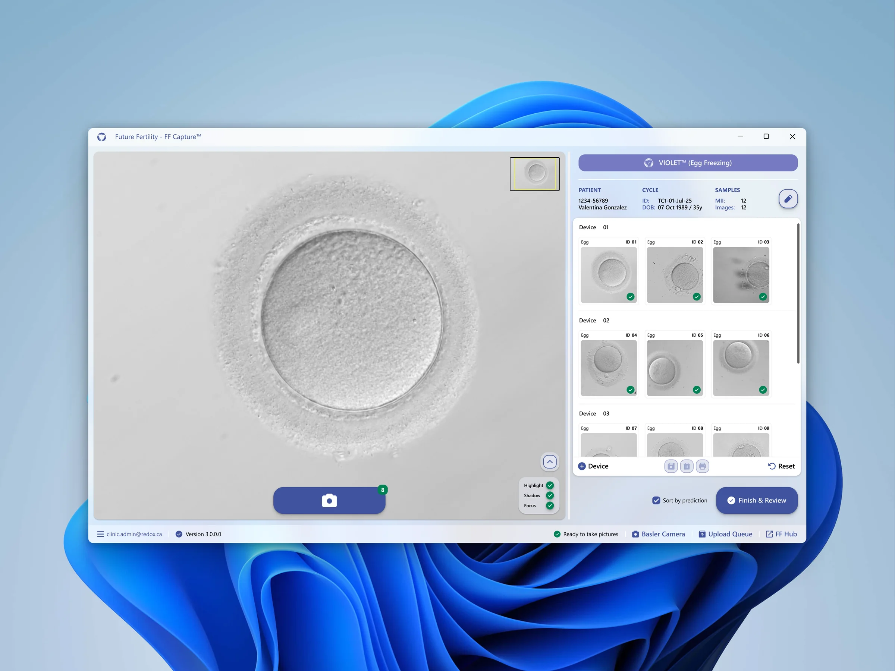Click the green 8 capture count badge

click(x=382, y=490)
